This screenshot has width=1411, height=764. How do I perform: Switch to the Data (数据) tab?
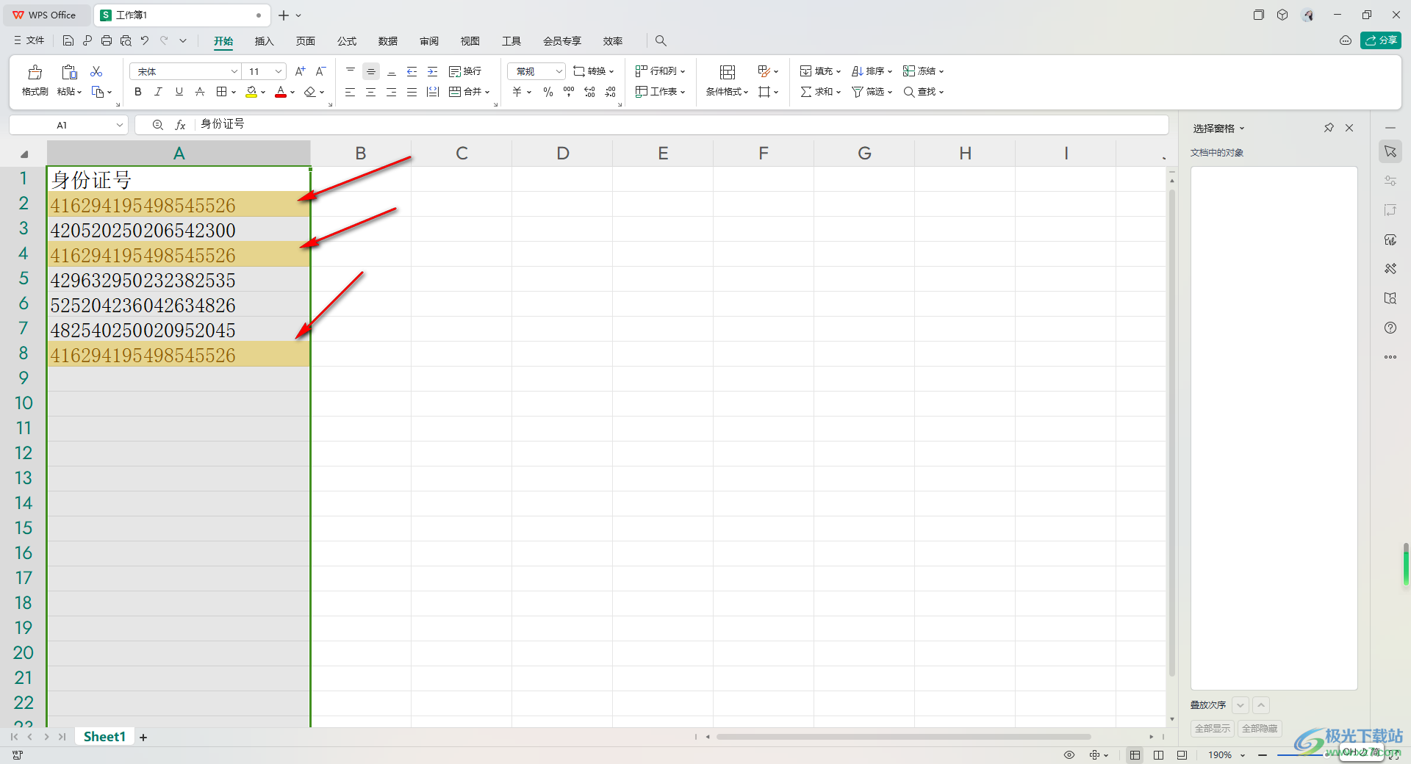click(387, 41)
